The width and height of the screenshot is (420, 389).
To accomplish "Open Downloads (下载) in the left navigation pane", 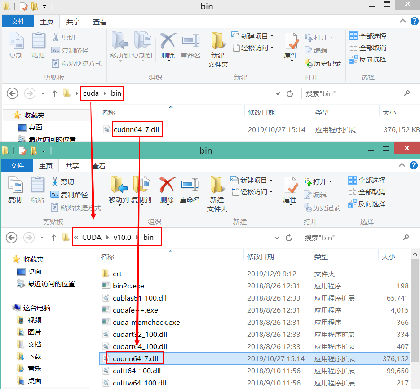I will (x=35, y=356).
